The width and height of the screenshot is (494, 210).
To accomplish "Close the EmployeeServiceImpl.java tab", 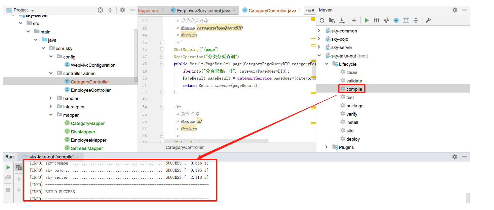I will [x=234, y=10].
